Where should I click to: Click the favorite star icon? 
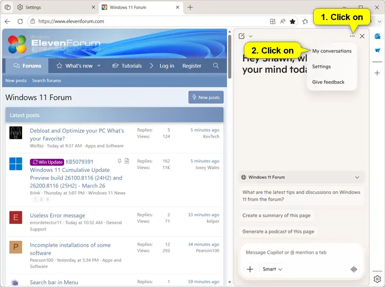coord(293,22)
